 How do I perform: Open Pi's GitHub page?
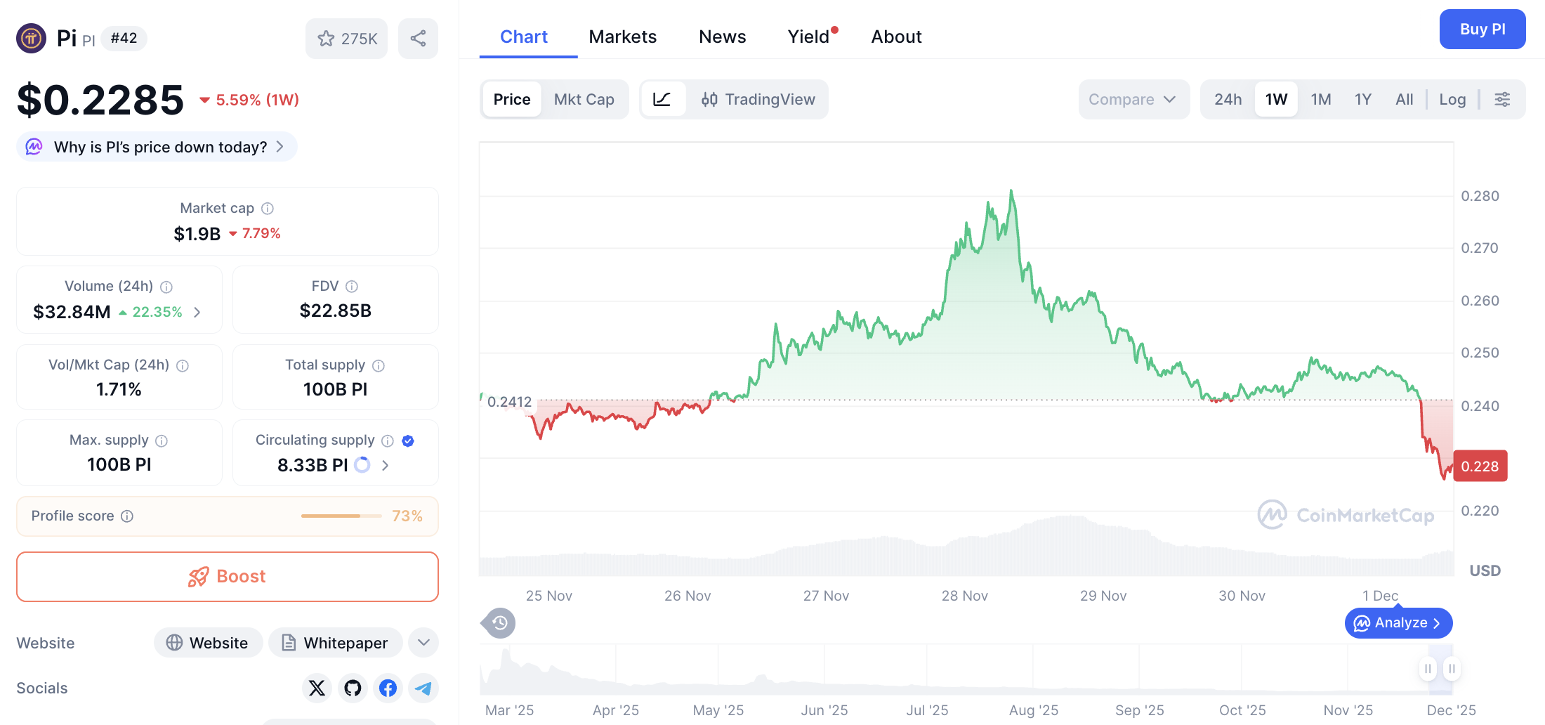pyautogui.click(x=353, y=688)
